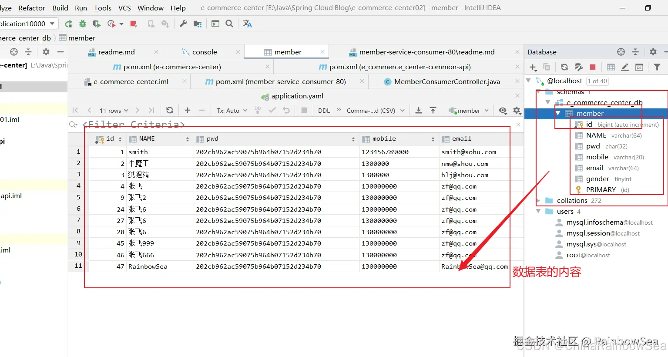Click Edit source pencil icon in Database panel
Viewport: 668px width, 357px height.
click(625, 67)
